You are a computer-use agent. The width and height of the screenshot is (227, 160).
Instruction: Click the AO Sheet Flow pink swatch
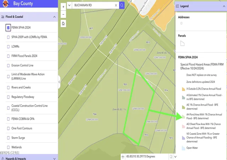pyautogui.click(x=183, y=126)
